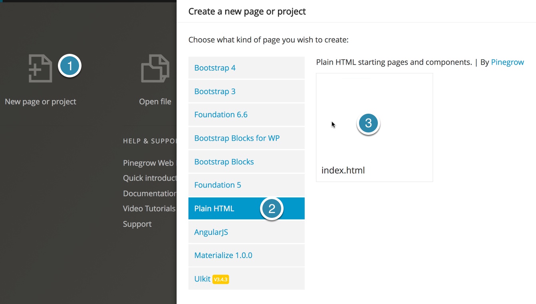Click the New page or project icon

(x=40, y=68)
